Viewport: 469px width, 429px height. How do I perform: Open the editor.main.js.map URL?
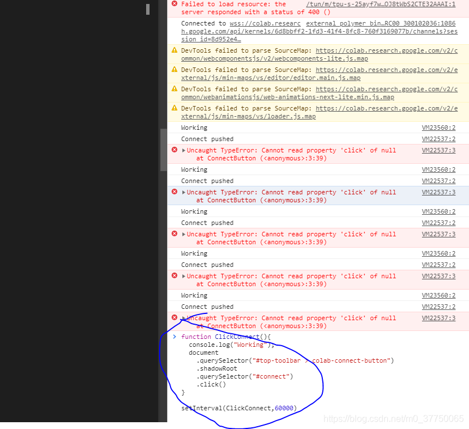(319, 74)
